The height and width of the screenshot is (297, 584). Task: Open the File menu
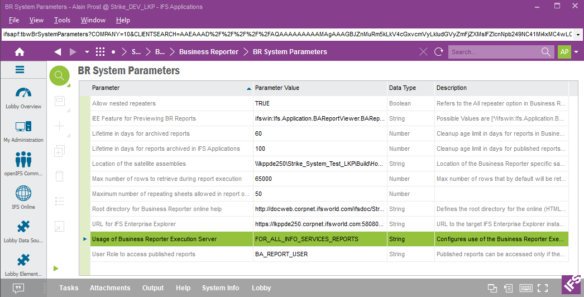[x=14, y=20]
